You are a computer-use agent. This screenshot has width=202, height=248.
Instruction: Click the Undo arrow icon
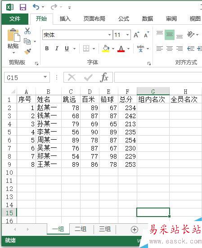coord(36,7)
